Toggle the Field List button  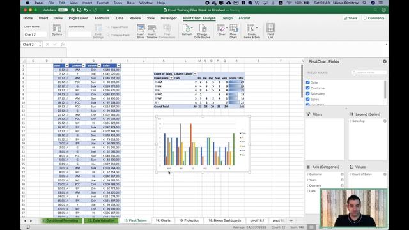point(270,31)
